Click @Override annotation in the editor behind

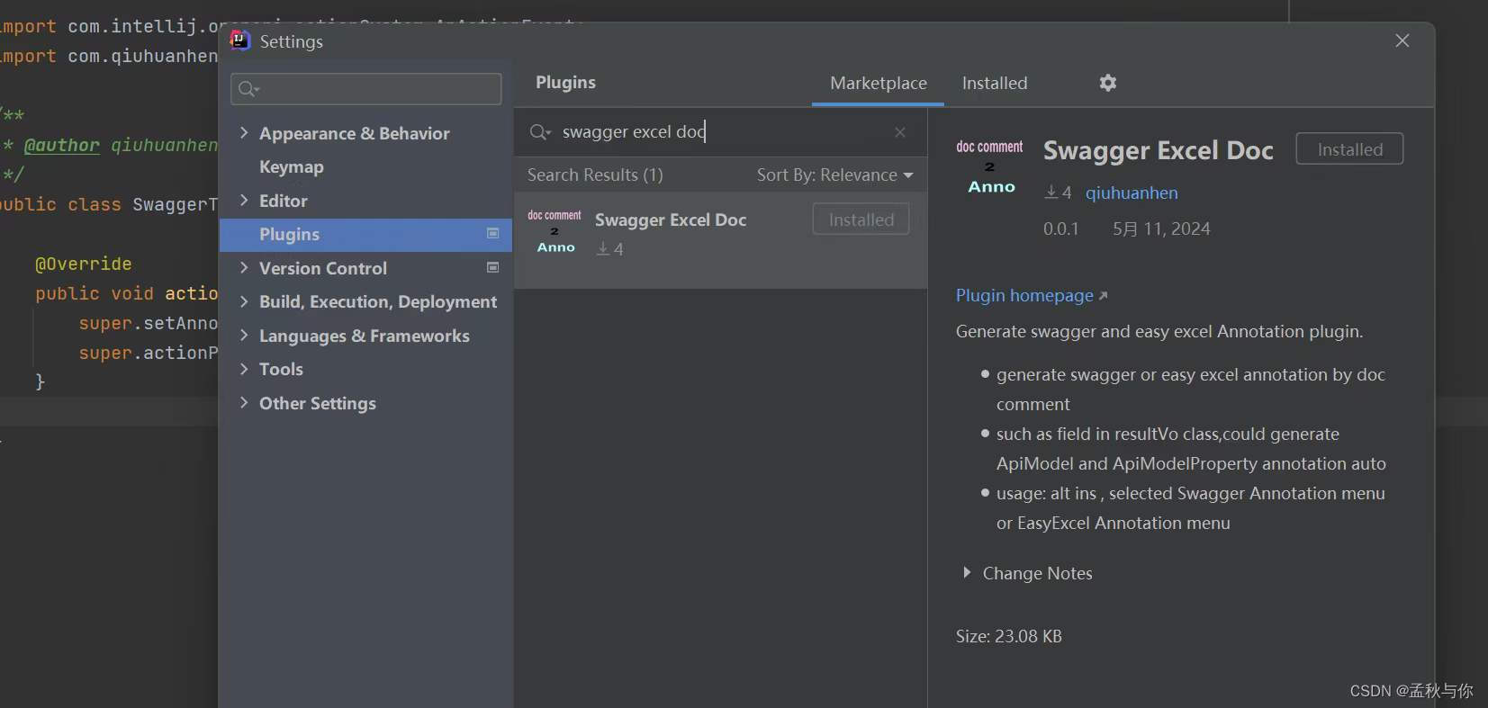[83, 264]
